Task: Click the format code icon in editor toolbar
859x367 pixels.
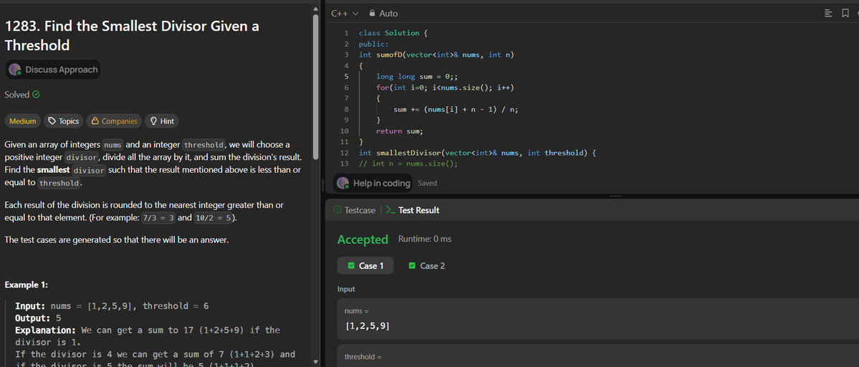Action: tap(828, 13)
